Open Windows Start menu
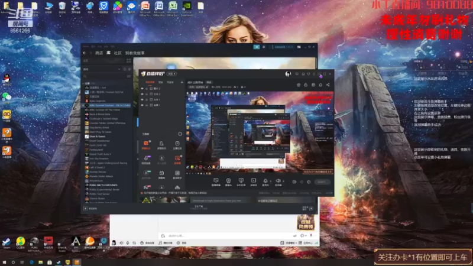Viewport: 473px width, 266px height. pyautogui.click(x=4, y=262)
